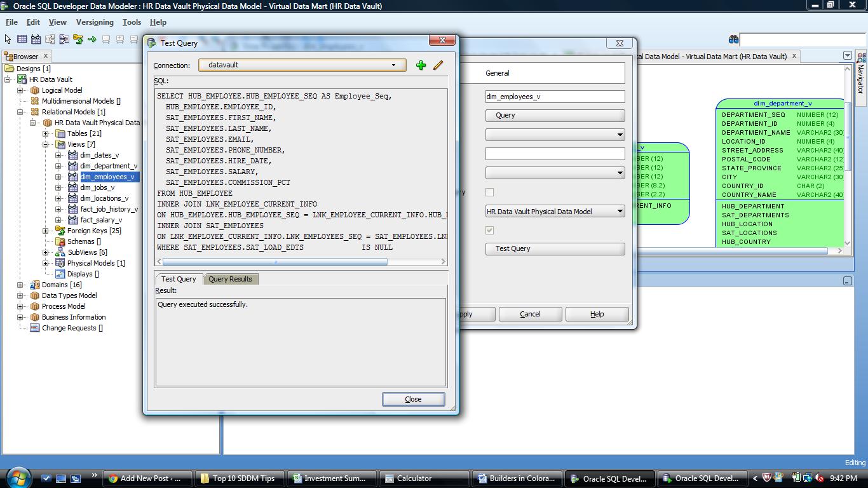Viewport: 868px width, 488px height.
Task: Click the binoculars search icon
Action: tap(733, 39)
